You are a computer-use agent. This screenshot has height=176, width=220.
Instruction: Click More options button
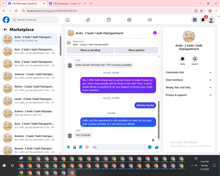(x=136, y=50)
